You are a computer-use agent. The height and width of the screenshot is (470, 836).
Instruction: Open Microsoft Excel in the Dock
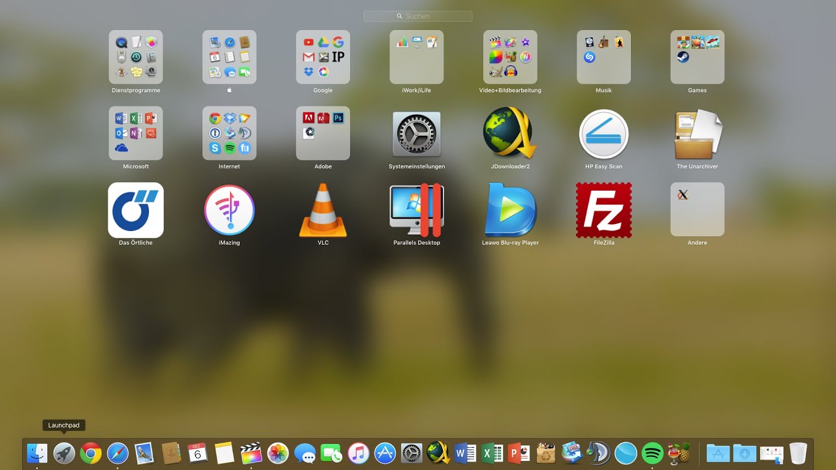(x=492, y=453)
